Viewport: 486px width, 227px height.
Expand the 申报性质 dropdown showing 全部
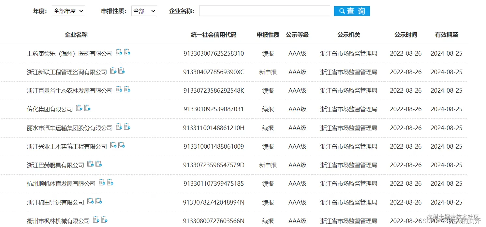[x=144, y=11]
